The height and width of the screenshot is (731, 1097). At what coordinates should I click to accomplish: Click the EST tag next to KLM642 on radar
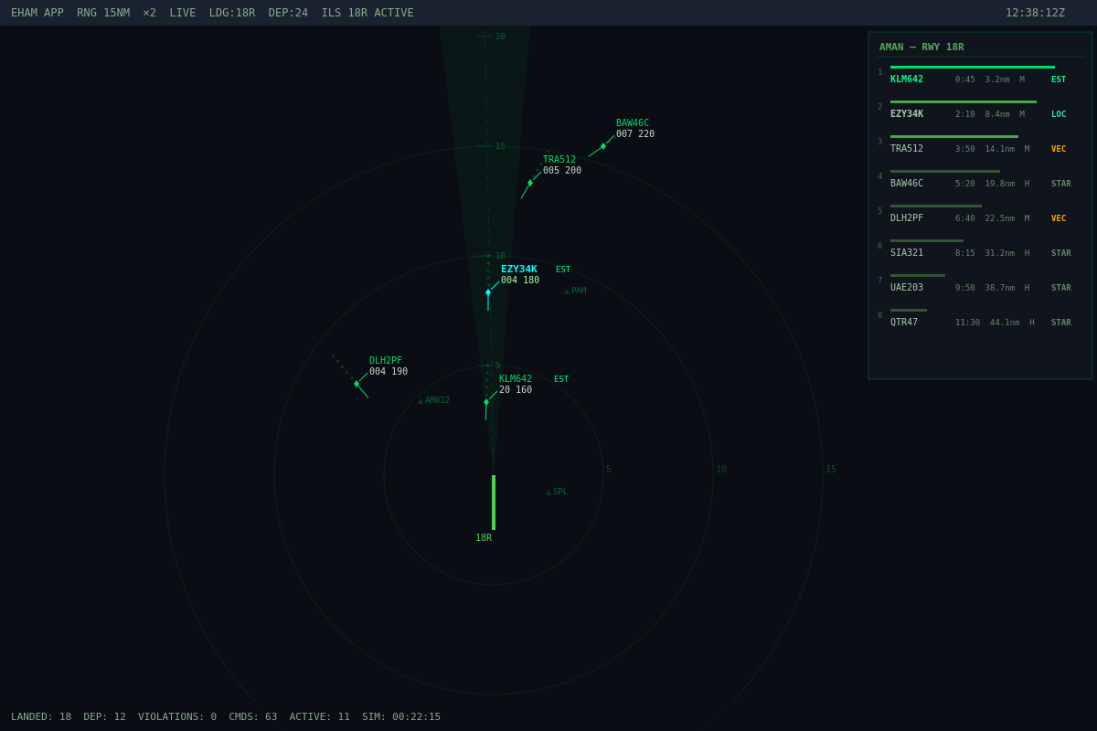point(561,379)
